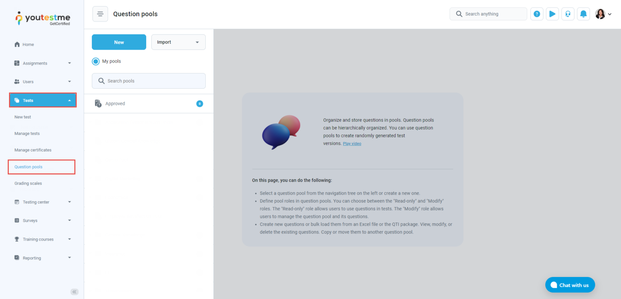Image resolution: width=621 pixels, height=299 pixels.
Task: Expand the Surveys menu arrow
Action: 70,221
